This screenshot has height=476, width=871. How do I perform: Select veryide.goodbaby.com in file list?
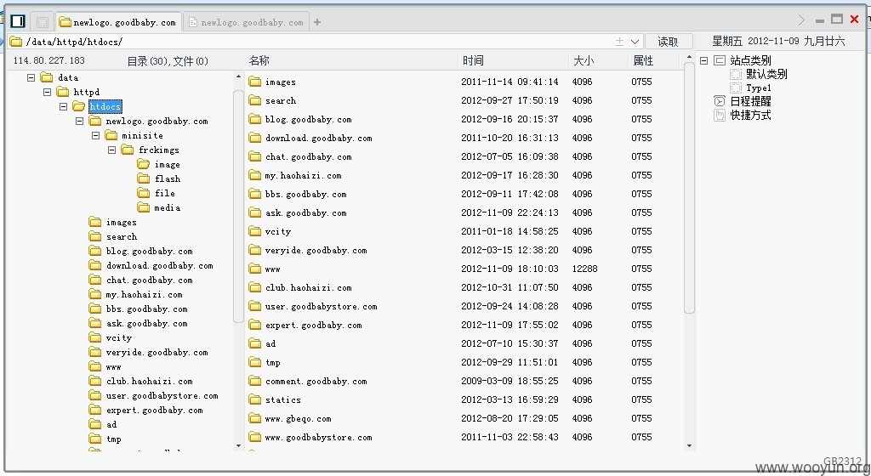coord(316,250)
